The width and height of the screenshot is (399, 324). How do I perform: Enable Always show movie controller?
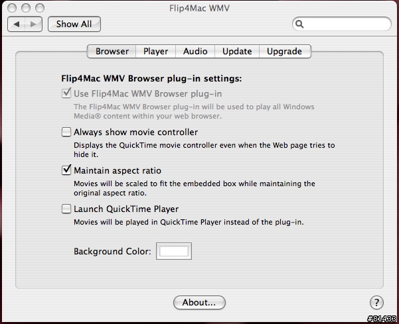point(66,132)
